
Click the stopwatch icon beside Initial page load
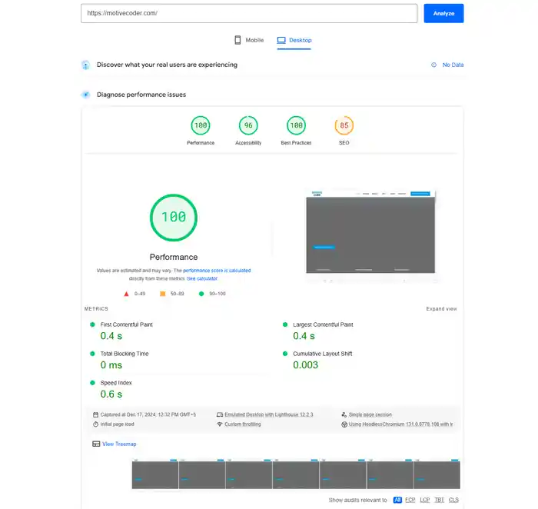pyautogui.click(x=96, y=424)
